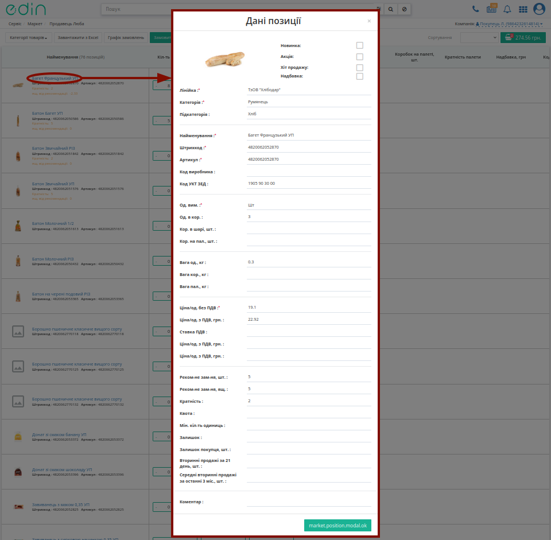
Task: Click Надбавка, грн column header
Action: pyautogui.click(x=511, y=57)
